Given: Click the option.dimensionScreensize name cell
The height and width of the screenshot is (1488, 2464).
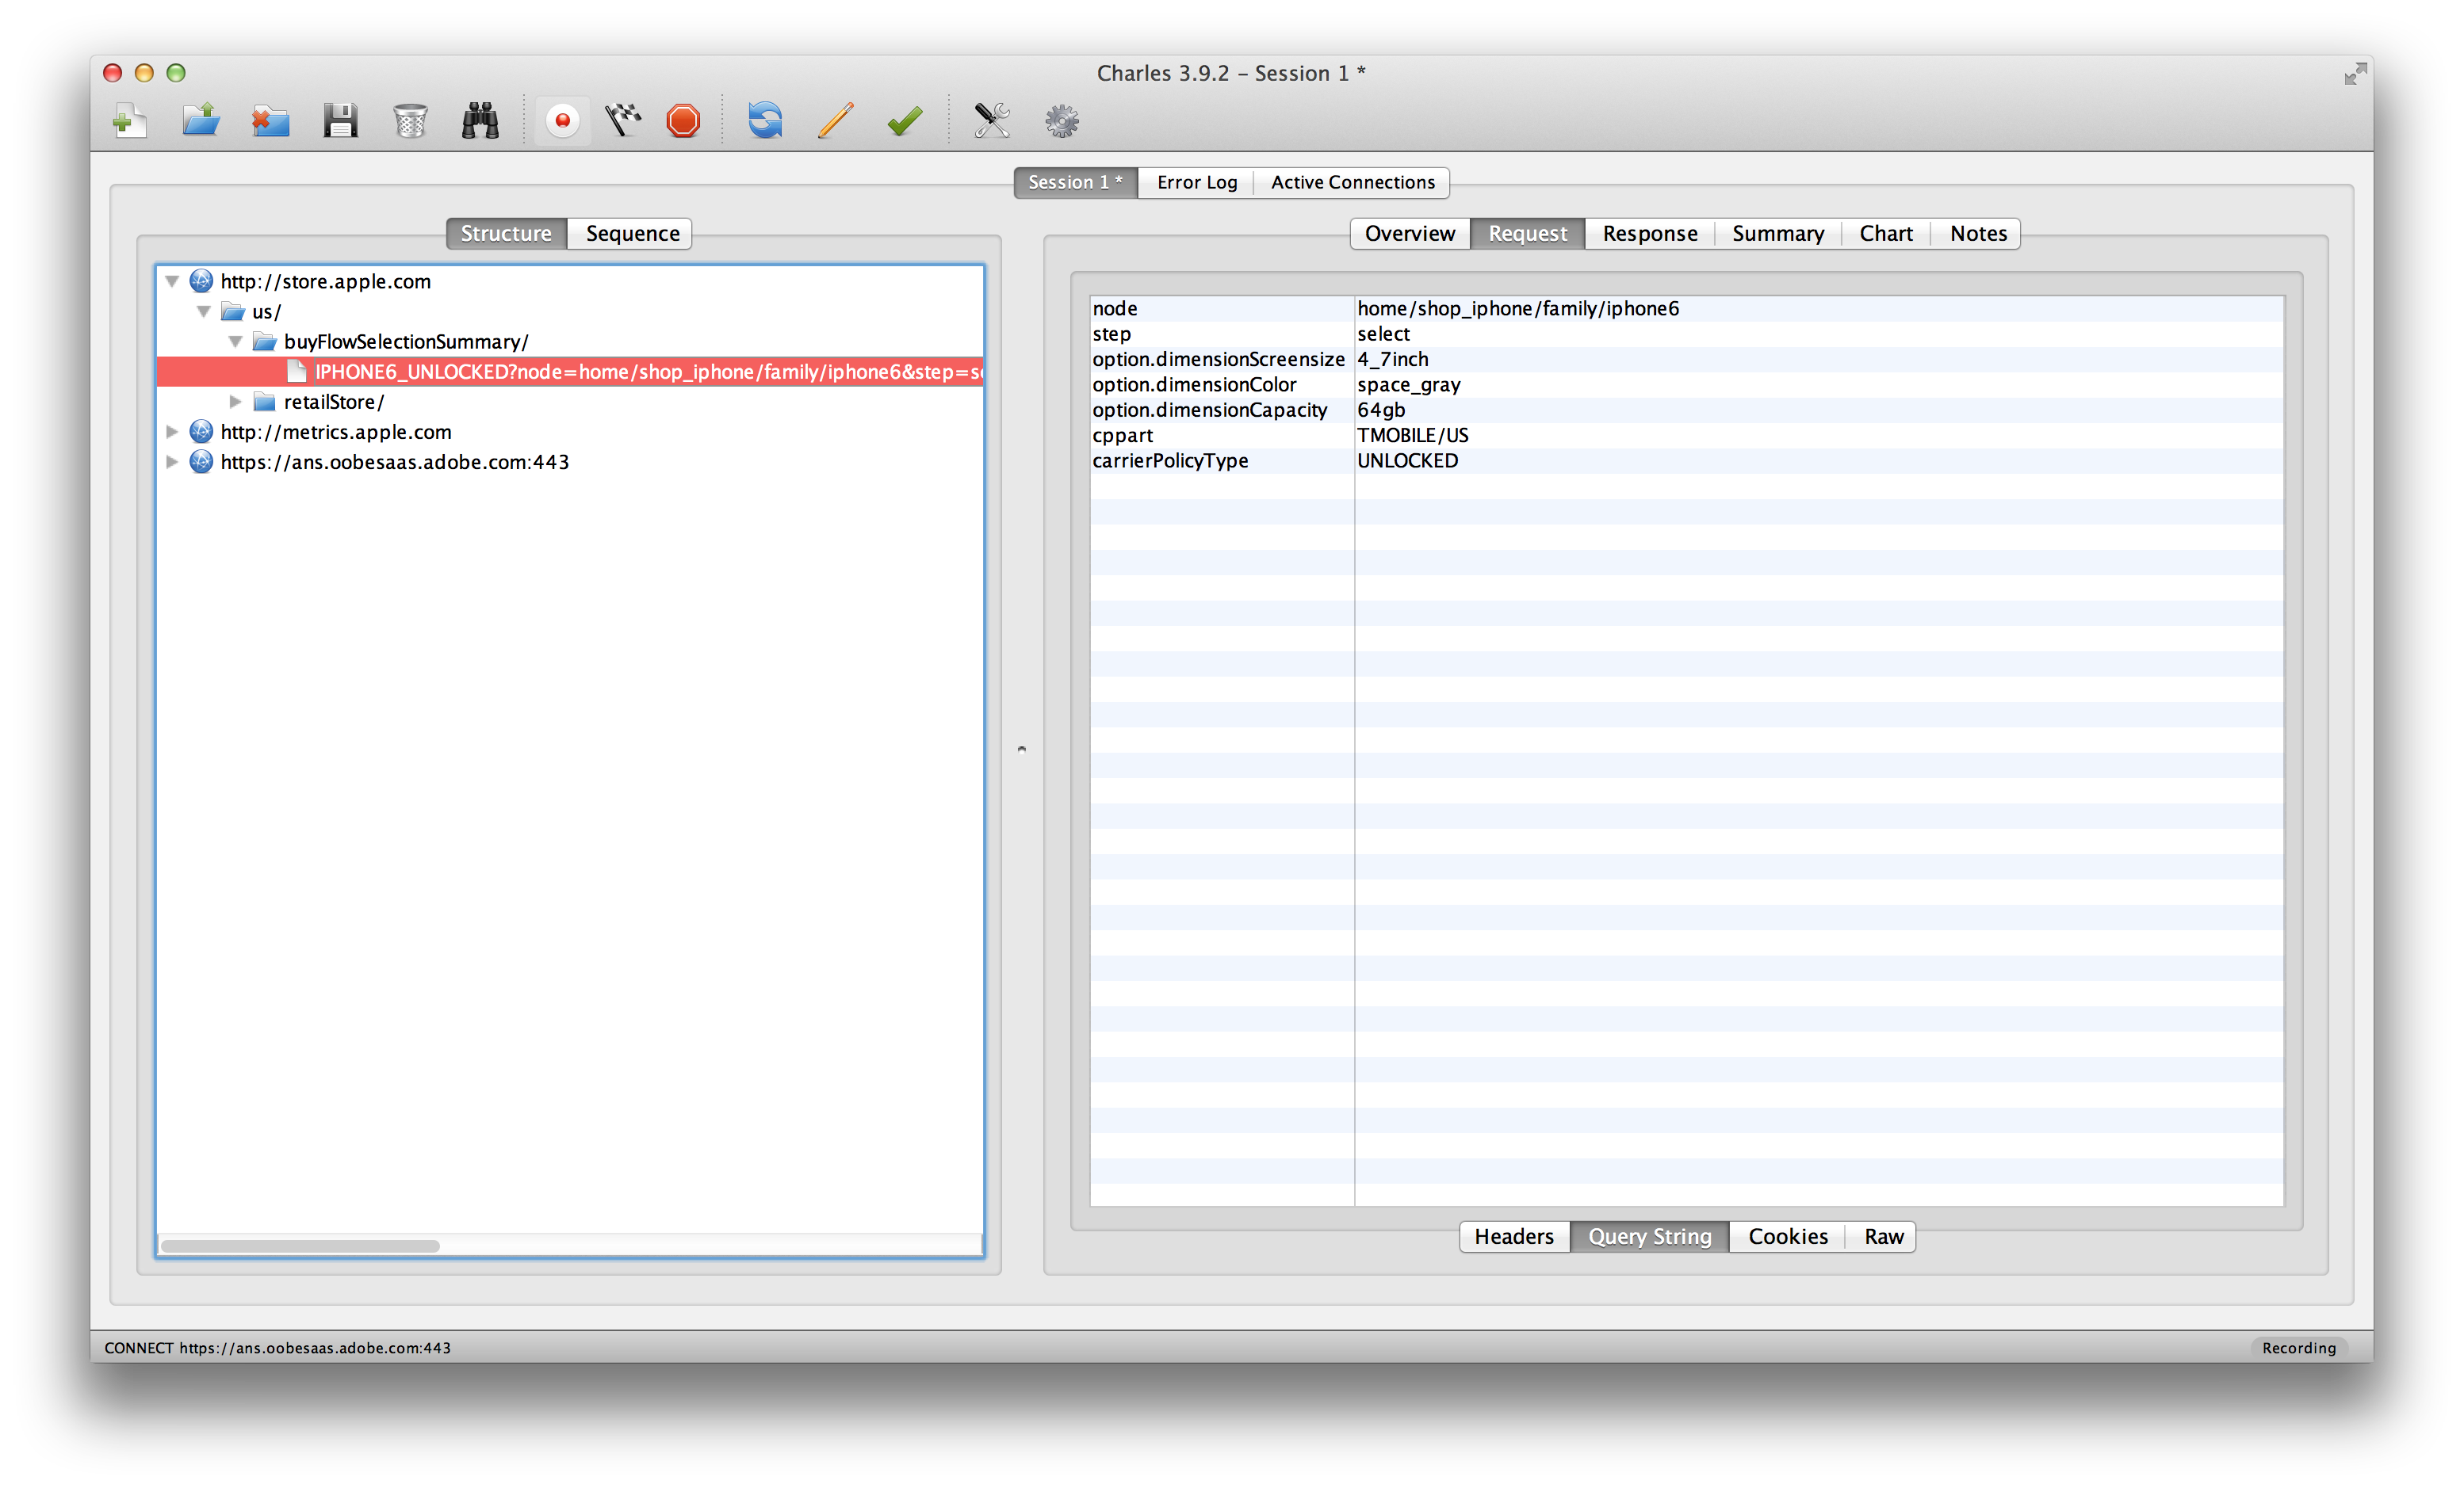Looking at the screenshot, I should click(1222, 360).
